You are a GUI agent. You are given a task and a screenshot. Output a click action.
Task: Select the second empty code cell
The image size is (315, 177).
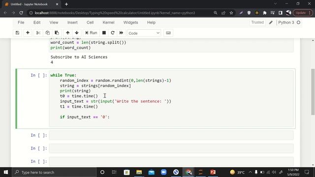click(171, 148)
